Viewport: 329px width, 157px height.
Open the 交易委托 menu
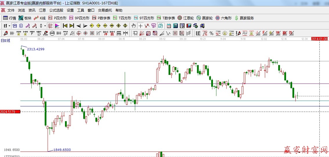pos(105,10)
